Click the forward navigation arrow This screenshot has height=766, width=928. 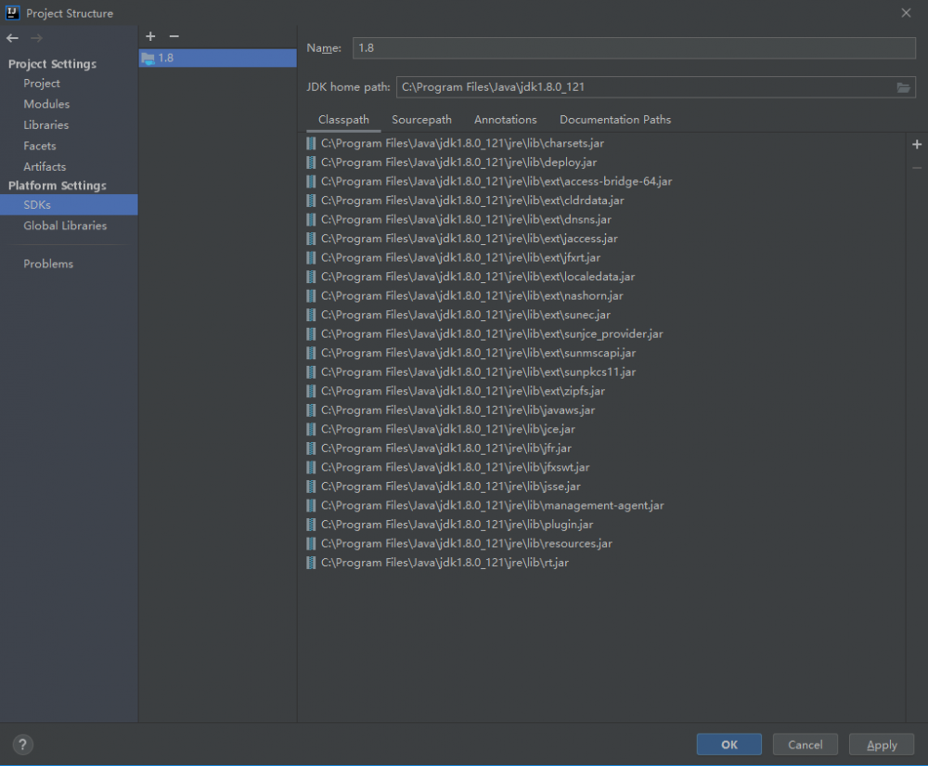(35, 38)
